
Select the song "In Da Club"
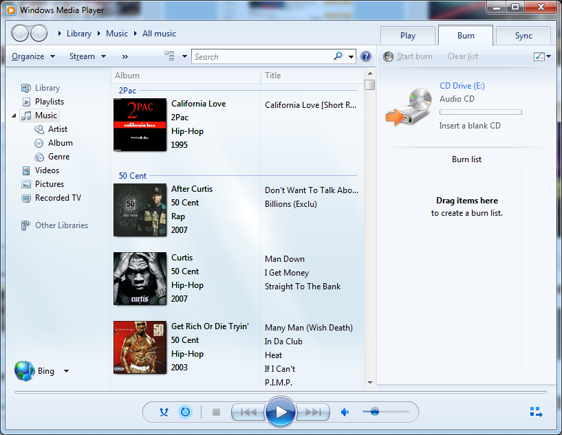point(283,342)
